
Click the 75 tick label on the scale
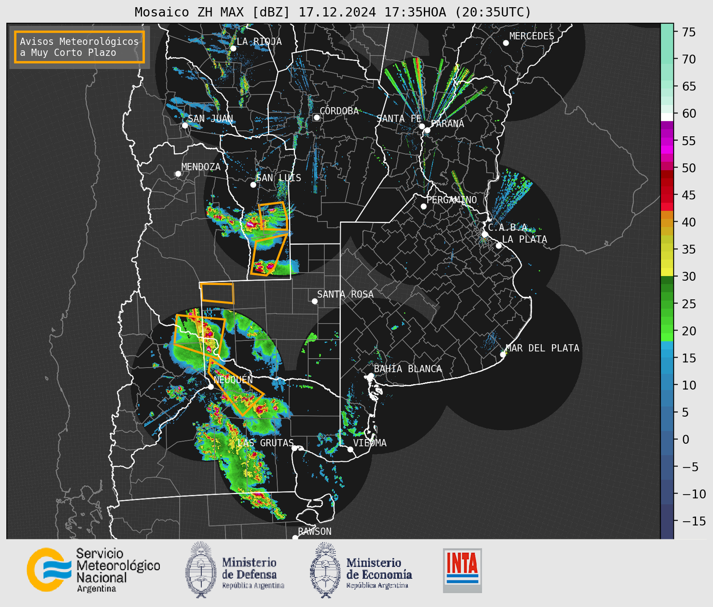point(688,32)
